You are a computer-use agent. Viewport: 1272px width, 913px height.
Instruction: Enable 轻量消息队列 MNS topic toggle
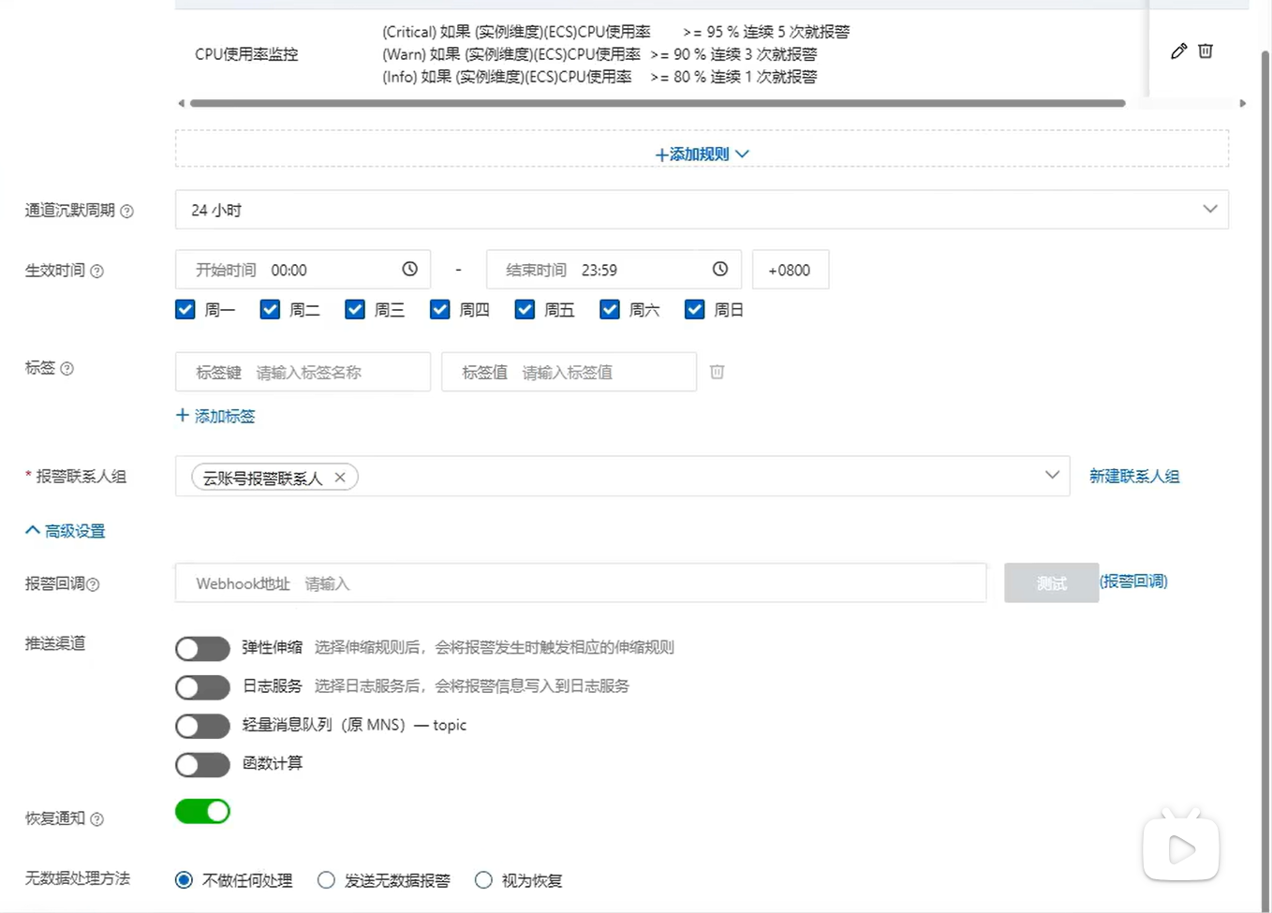click(x=202, y=726)
